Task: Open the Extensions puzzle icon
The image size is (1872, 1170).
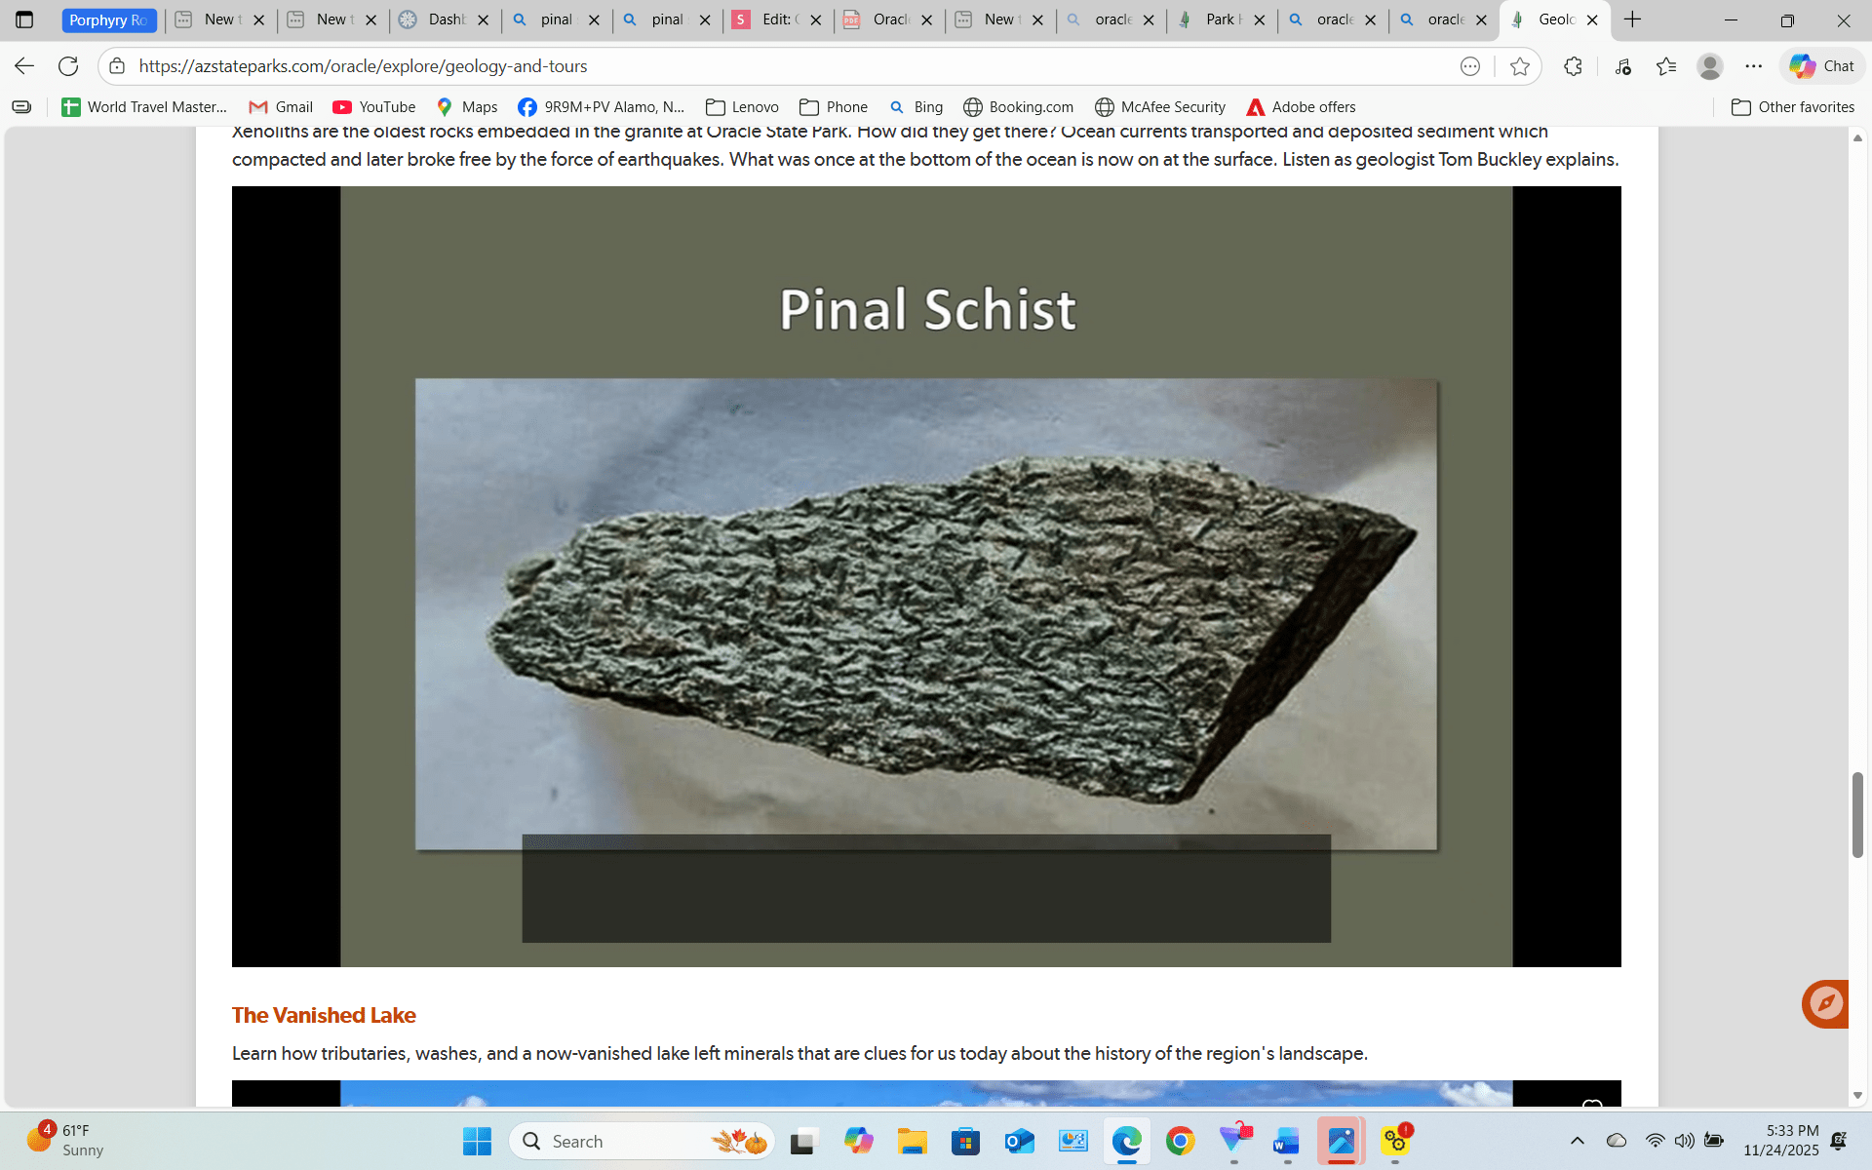Action: [1573, 66]
